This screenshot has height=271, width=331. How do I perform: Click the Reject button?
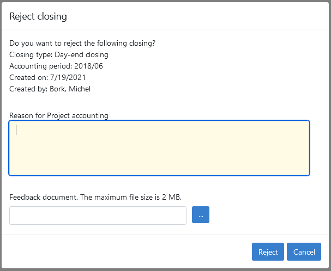click(x=268, y=252)
